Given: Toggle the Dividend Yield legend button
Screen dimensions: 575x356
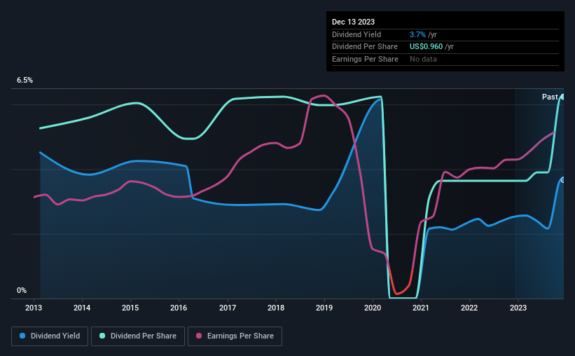Looking at the screenshot, I should pyautogui.click(x=50, y=336).
